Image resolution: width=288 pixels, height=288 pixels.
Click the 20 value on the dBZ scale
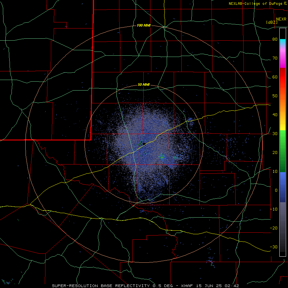(x=275, y=153)
